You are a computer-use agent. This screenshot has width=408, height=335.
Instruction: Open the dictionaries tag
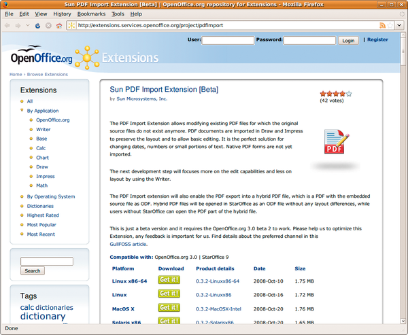(54, 307)
